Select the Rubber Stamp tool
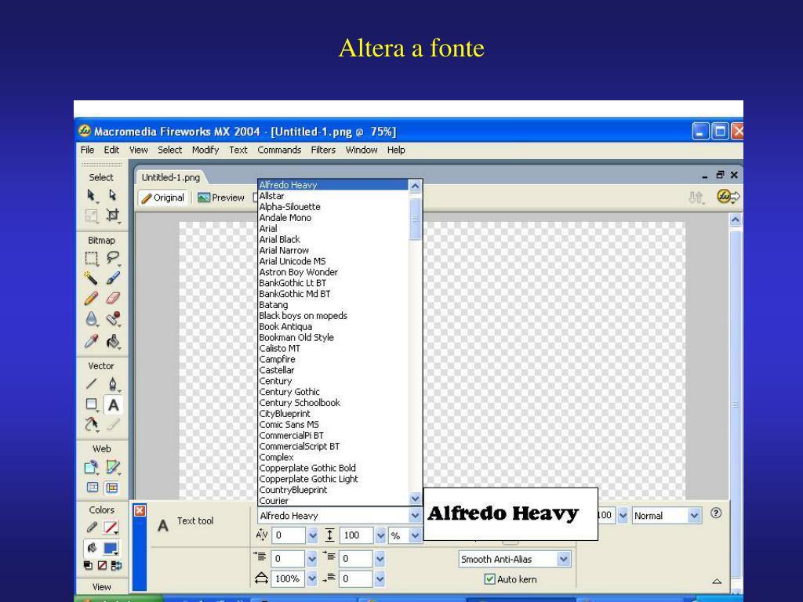This screenshot has width=803, height=602. [113, 319]
